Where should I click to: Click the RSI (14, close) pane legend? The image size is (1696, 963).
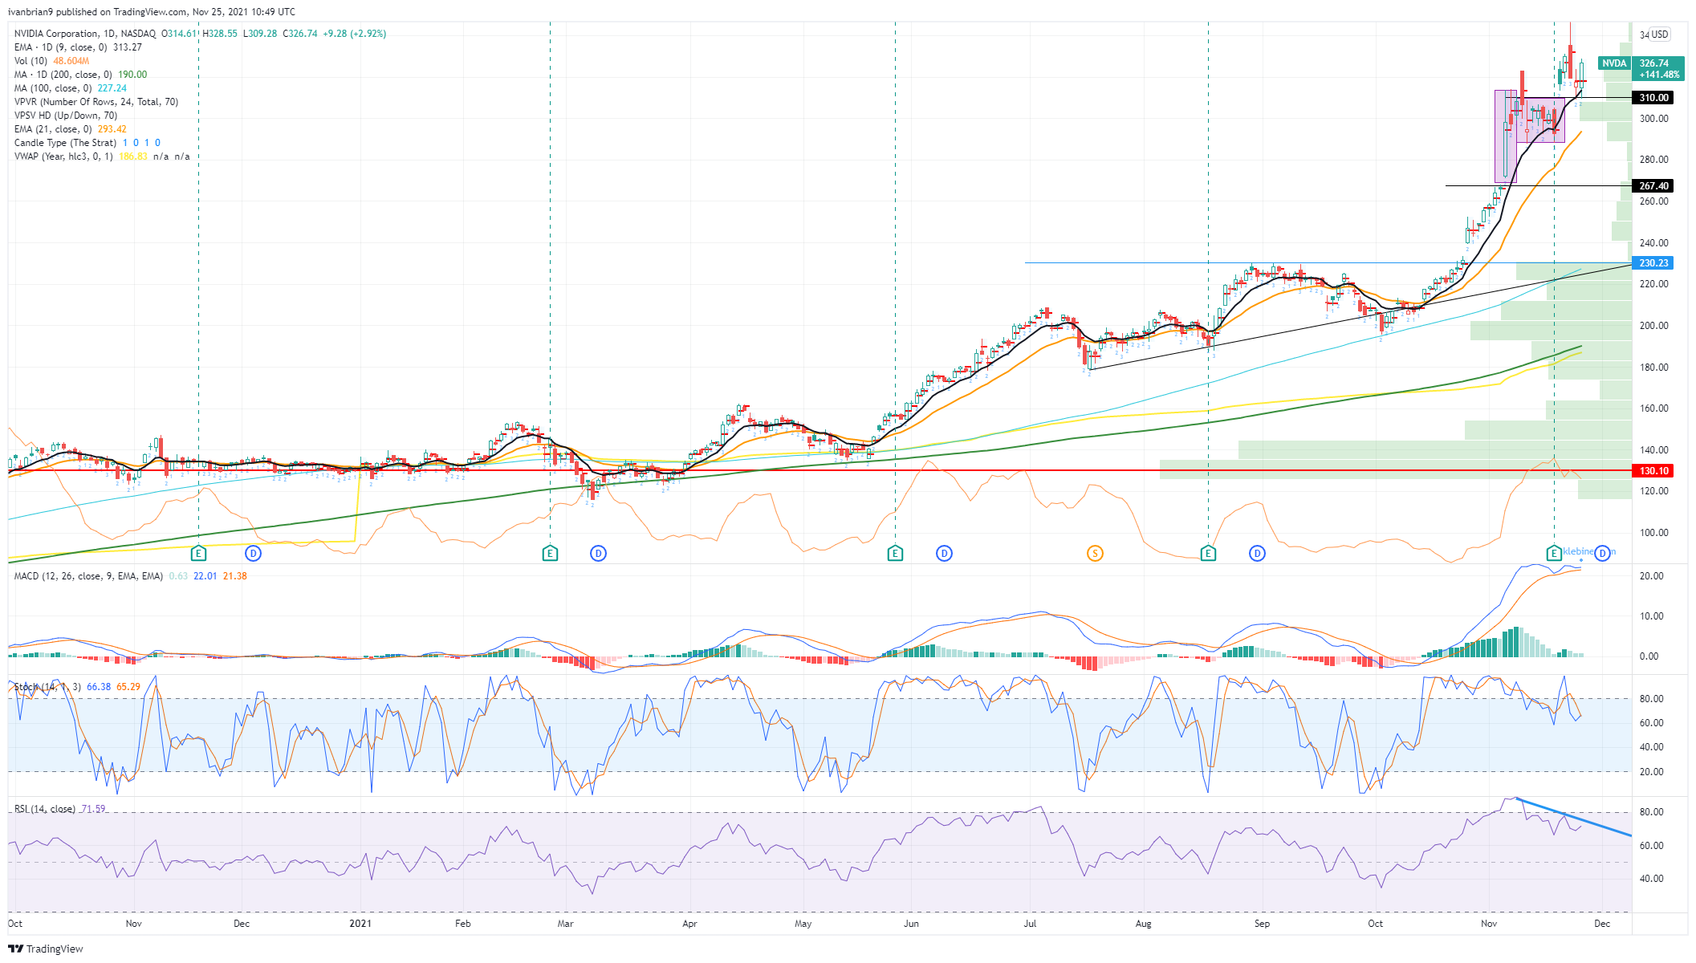click(x=59, y=809)
